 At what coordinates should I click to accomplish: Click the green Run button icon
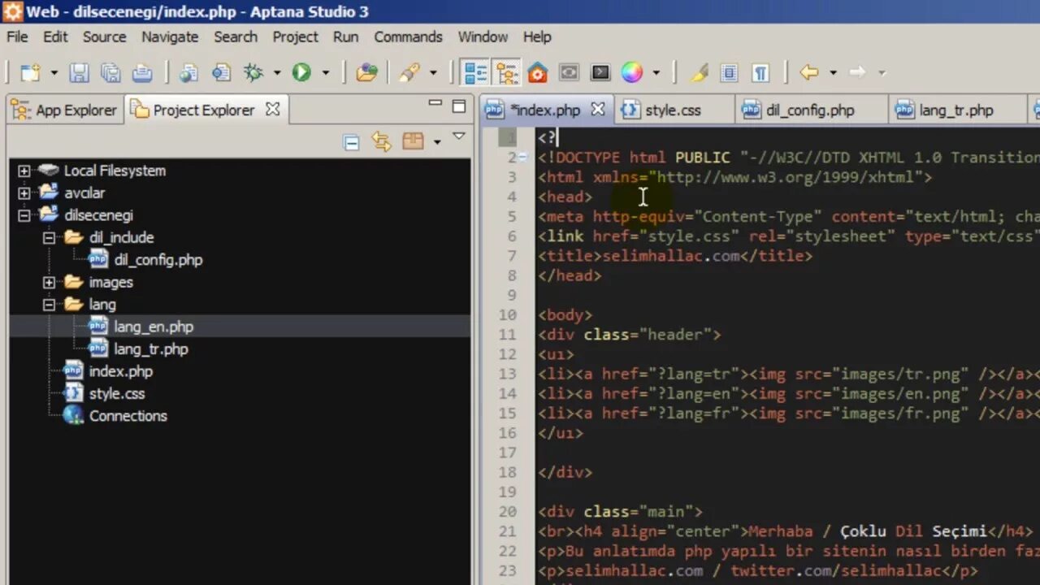coord(301,72)
